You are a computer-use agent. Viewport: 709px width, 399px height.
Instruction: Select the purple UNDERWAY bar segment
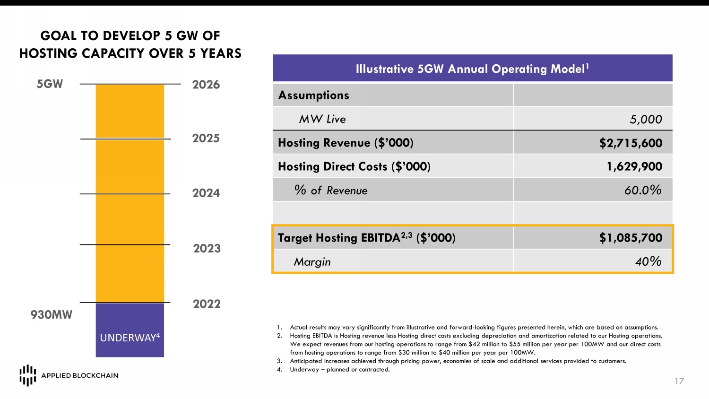(130, 330)
